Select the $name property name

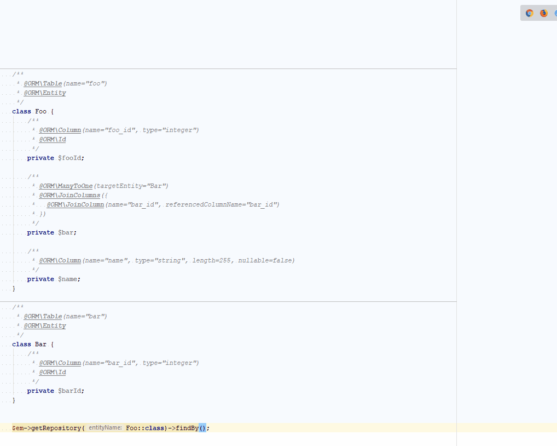click(68, 279)
